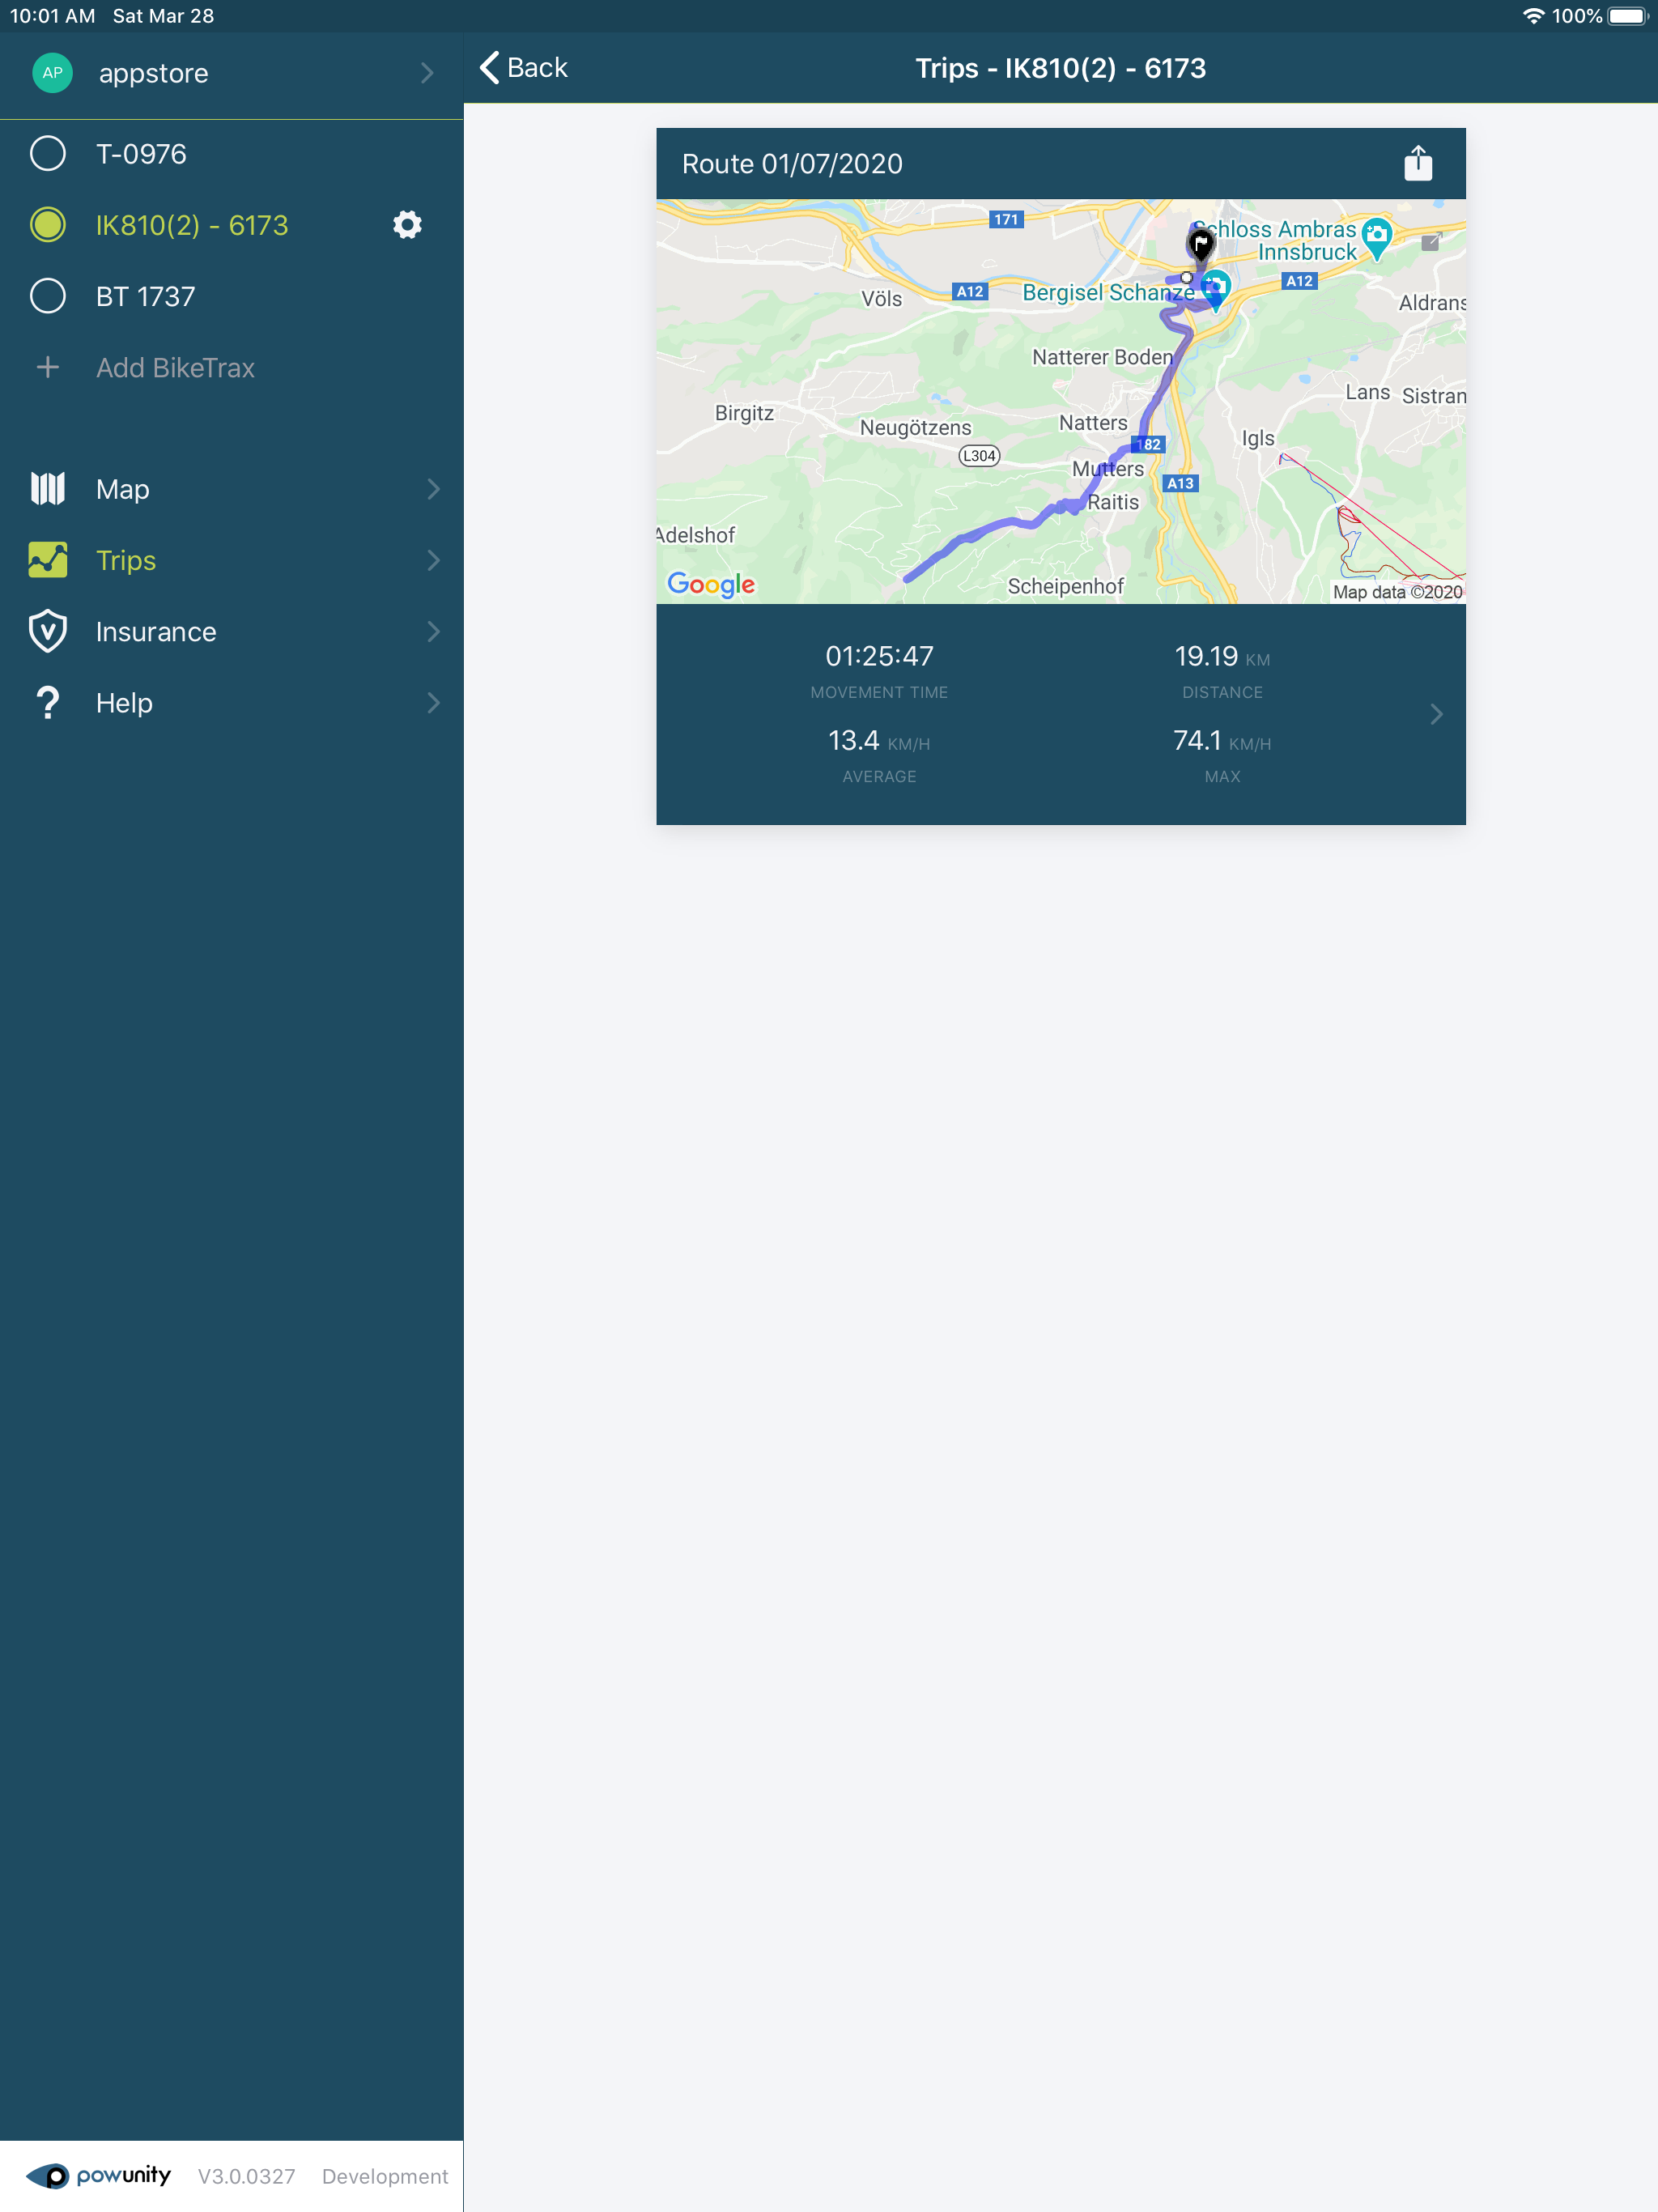Open the Trips menu item
Viewport: 1658px width, 2212px height.
coord(126,560)
